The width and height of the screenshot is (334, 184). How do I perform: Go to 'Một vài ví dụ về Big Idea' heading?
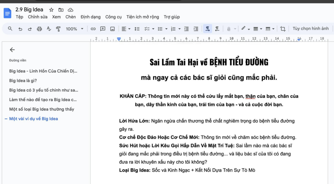coord(34,119)
